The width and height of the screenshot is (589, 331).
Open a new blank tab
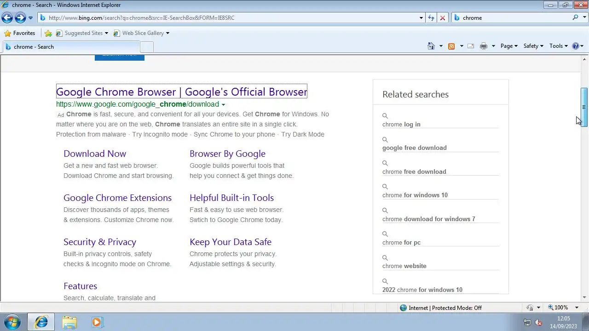[x=146, y=47]
